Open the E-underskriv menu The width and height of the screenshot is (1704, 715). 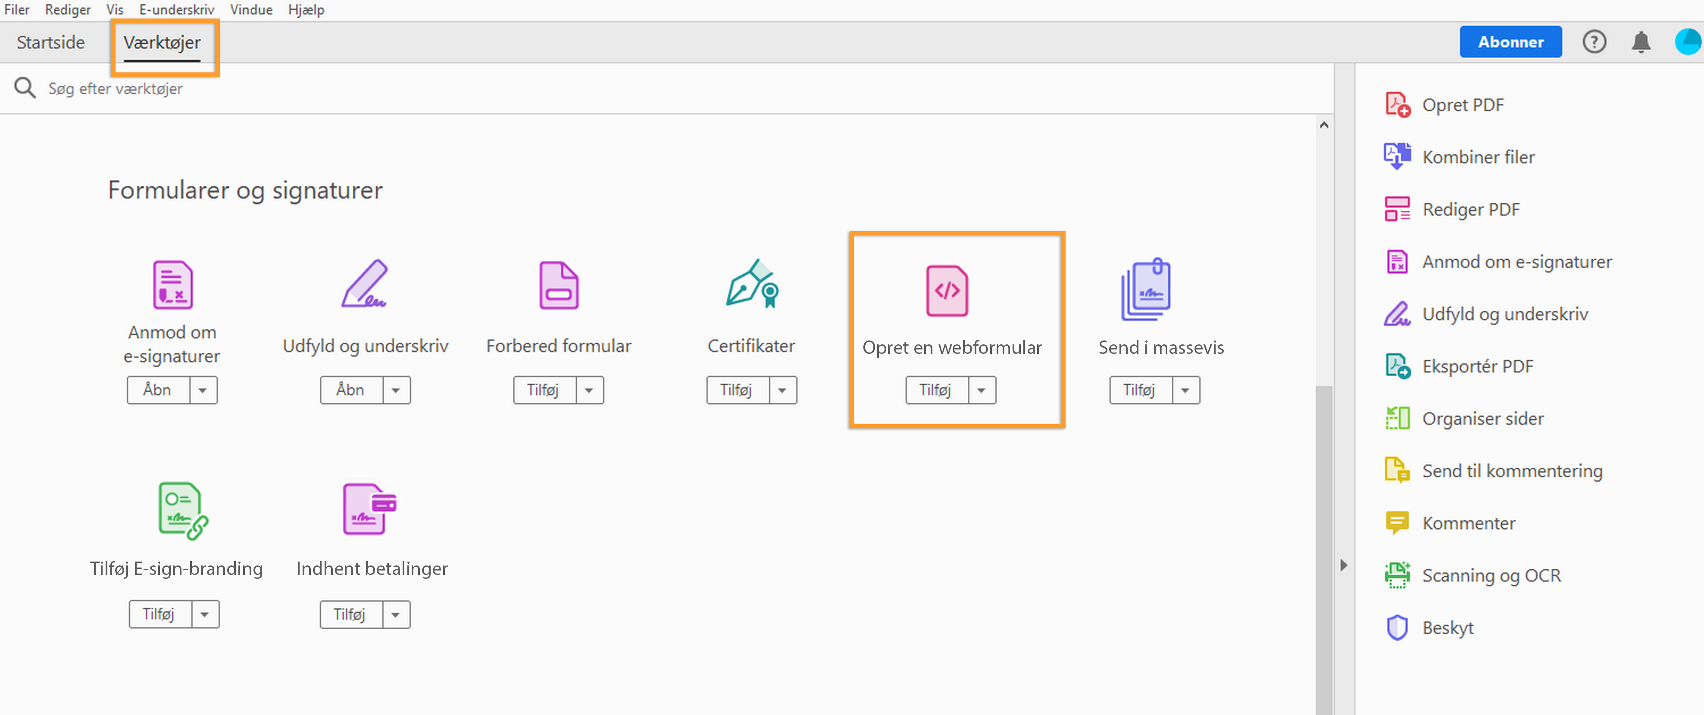click(176, 9)
